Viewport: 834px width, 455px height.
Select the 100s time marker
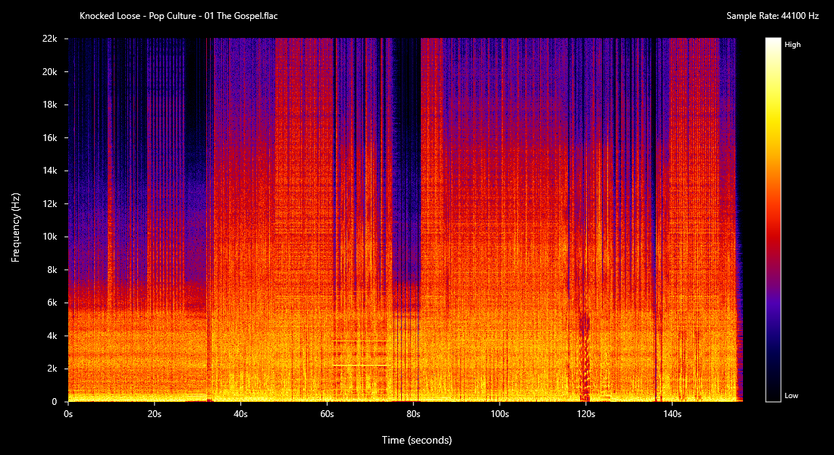(500, 414)
